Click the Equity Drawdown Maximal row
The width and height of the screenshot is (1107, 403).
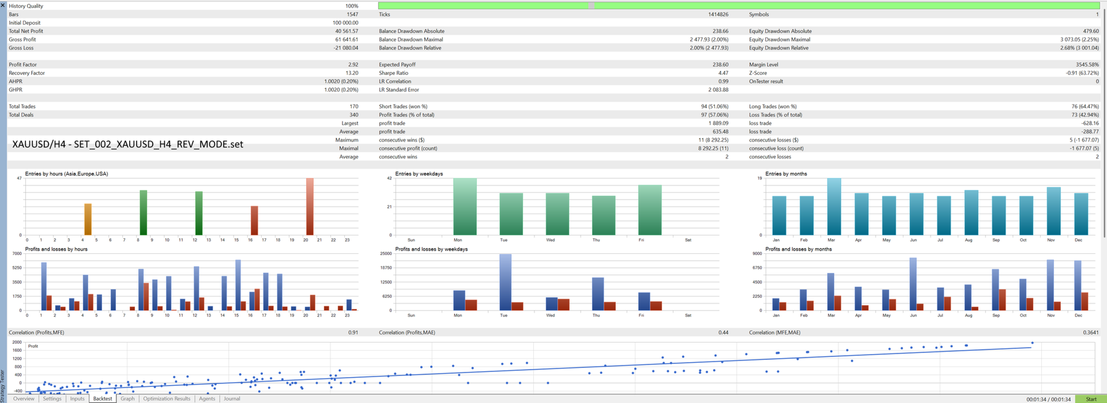point(924,40)
